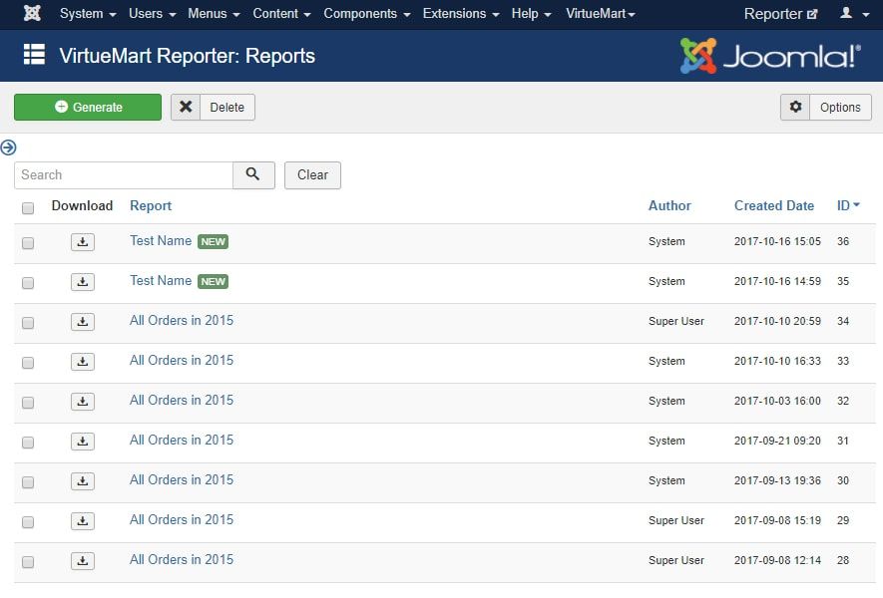Screen dimensions: 883x598
Task: Click Super User author for ID 34
Action: tap(675, 321)
